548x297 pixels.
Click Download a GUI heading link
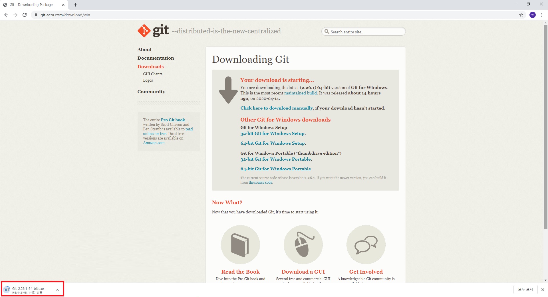[x=303, y=272]
